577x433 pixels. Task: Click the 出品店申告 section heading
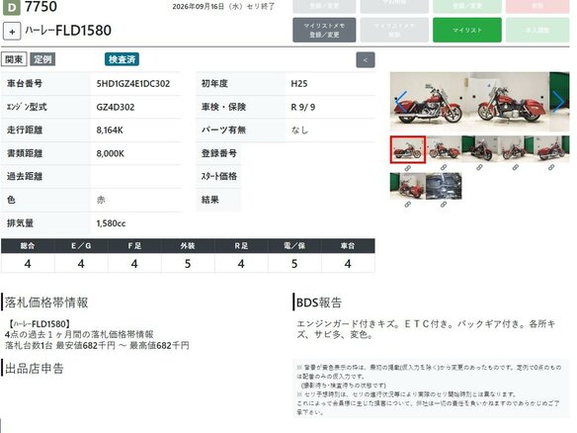[x=34, y=369]
